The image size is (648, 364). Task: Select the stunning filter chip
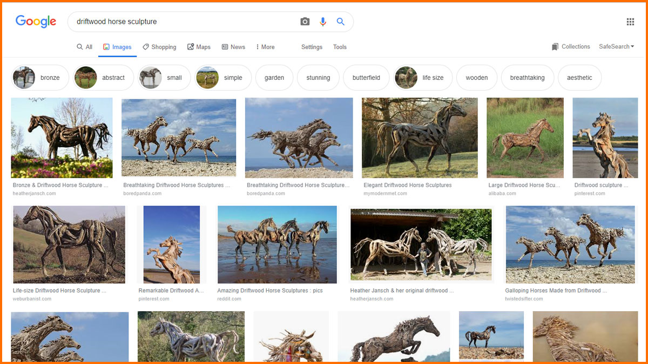(x=318, y=78)
